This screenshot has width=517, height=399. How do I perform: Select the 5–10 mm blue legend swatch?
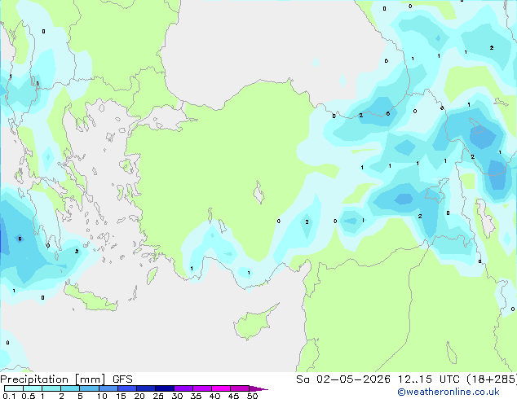point(89,388)
